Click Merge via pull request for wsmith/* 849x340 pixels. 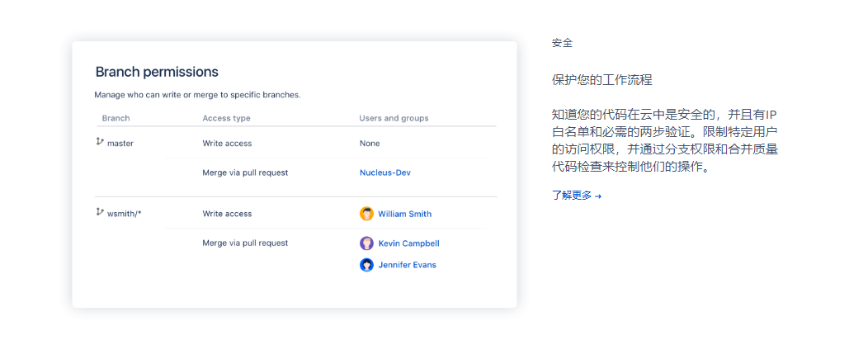pos(245,243)
